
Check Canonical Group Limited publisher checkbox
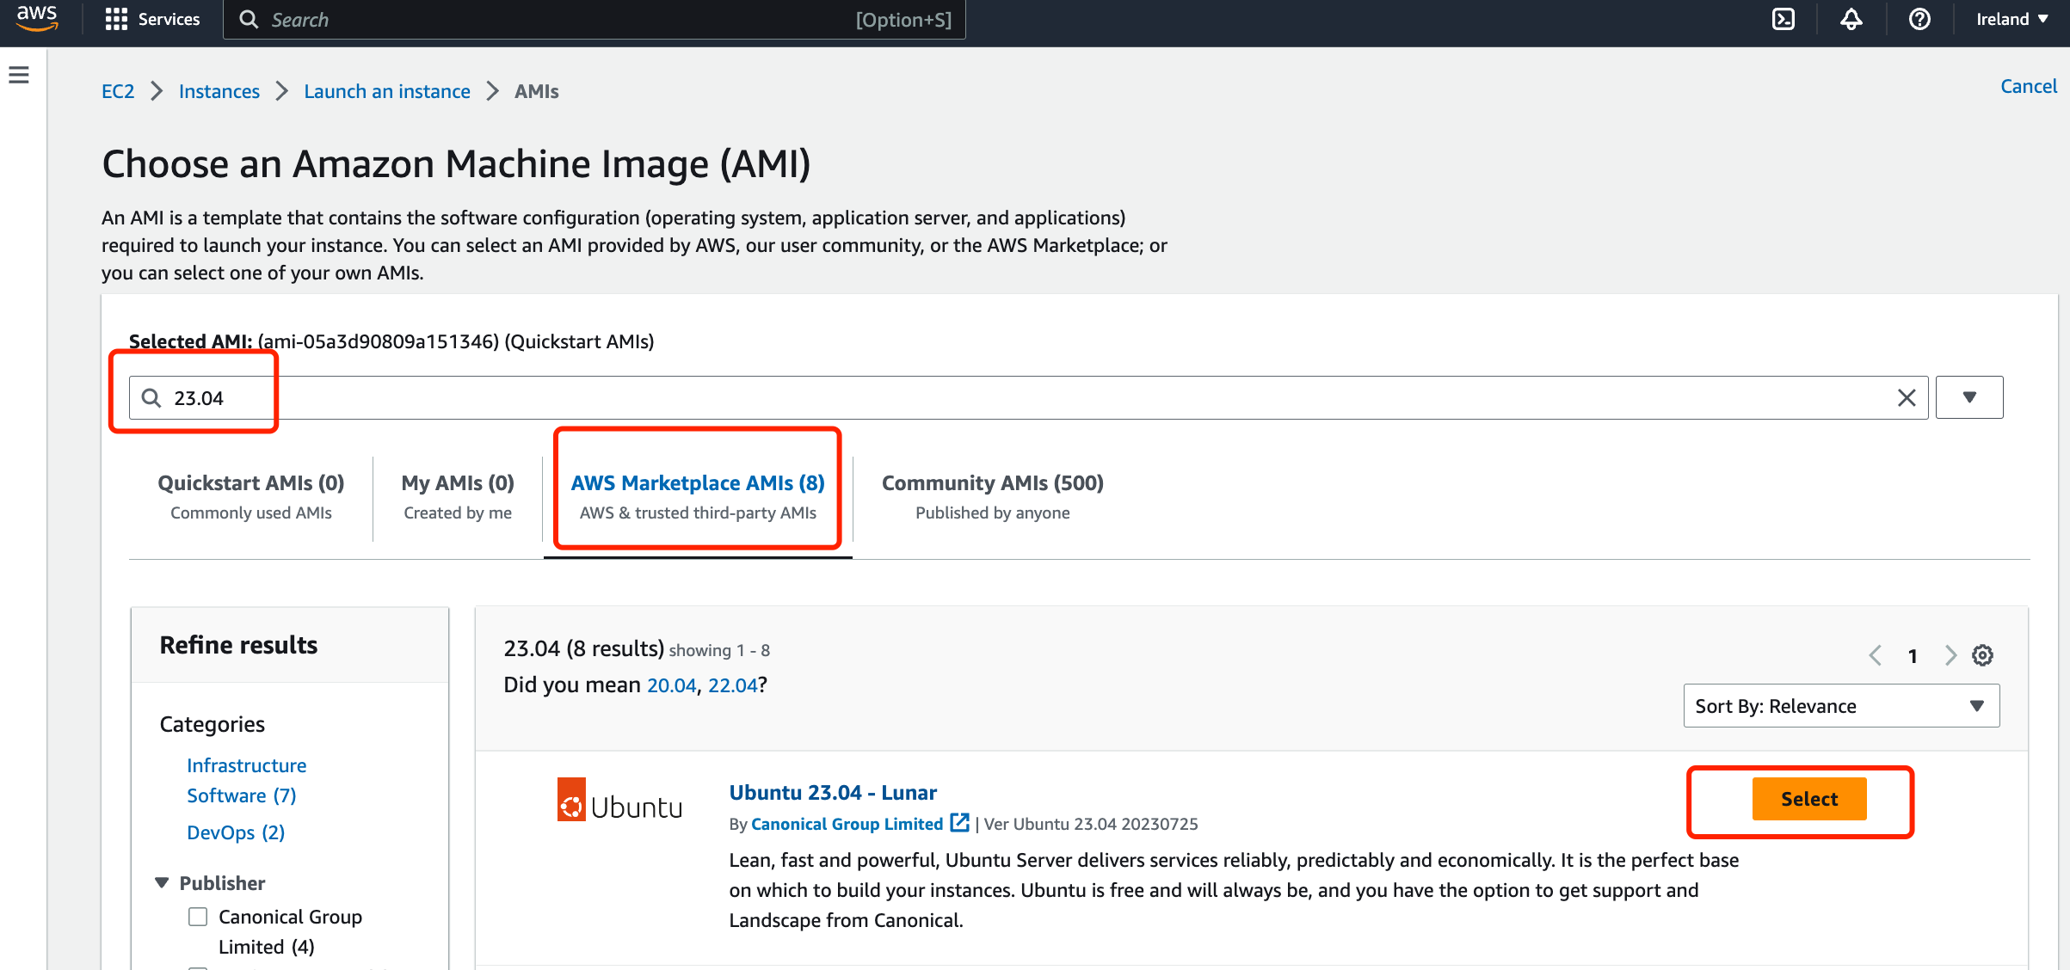(198, 917)
